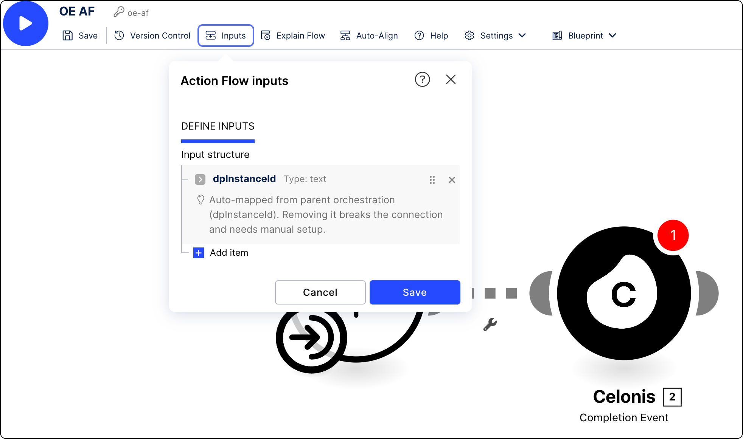Viewport: 743px width, 439px height.
Task: Expand the dpInstanceId input item
Action: 200,179
